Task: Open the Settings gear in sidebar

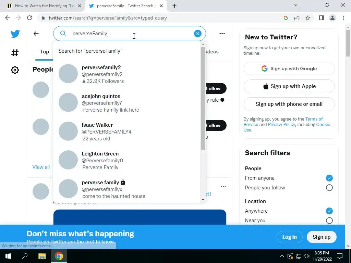Action: (15, 70)
